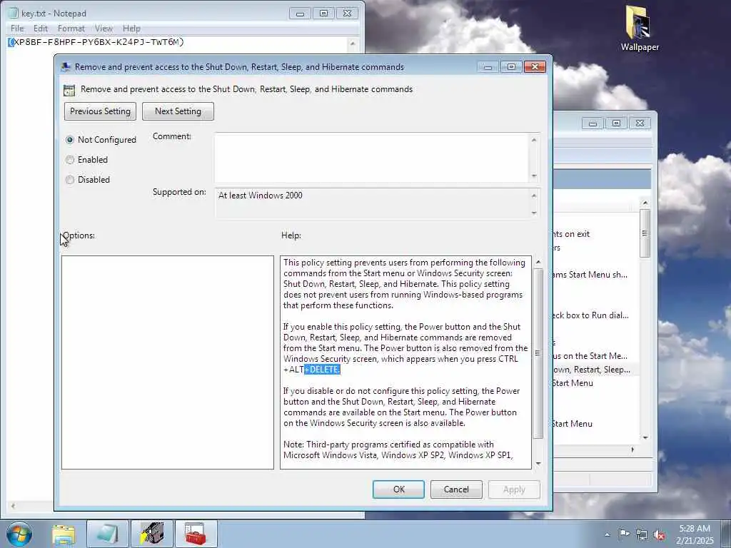This screenshot has width=731, height=548.
Task: Click background list scroll down arrow
Action: [x=645, y=437]
